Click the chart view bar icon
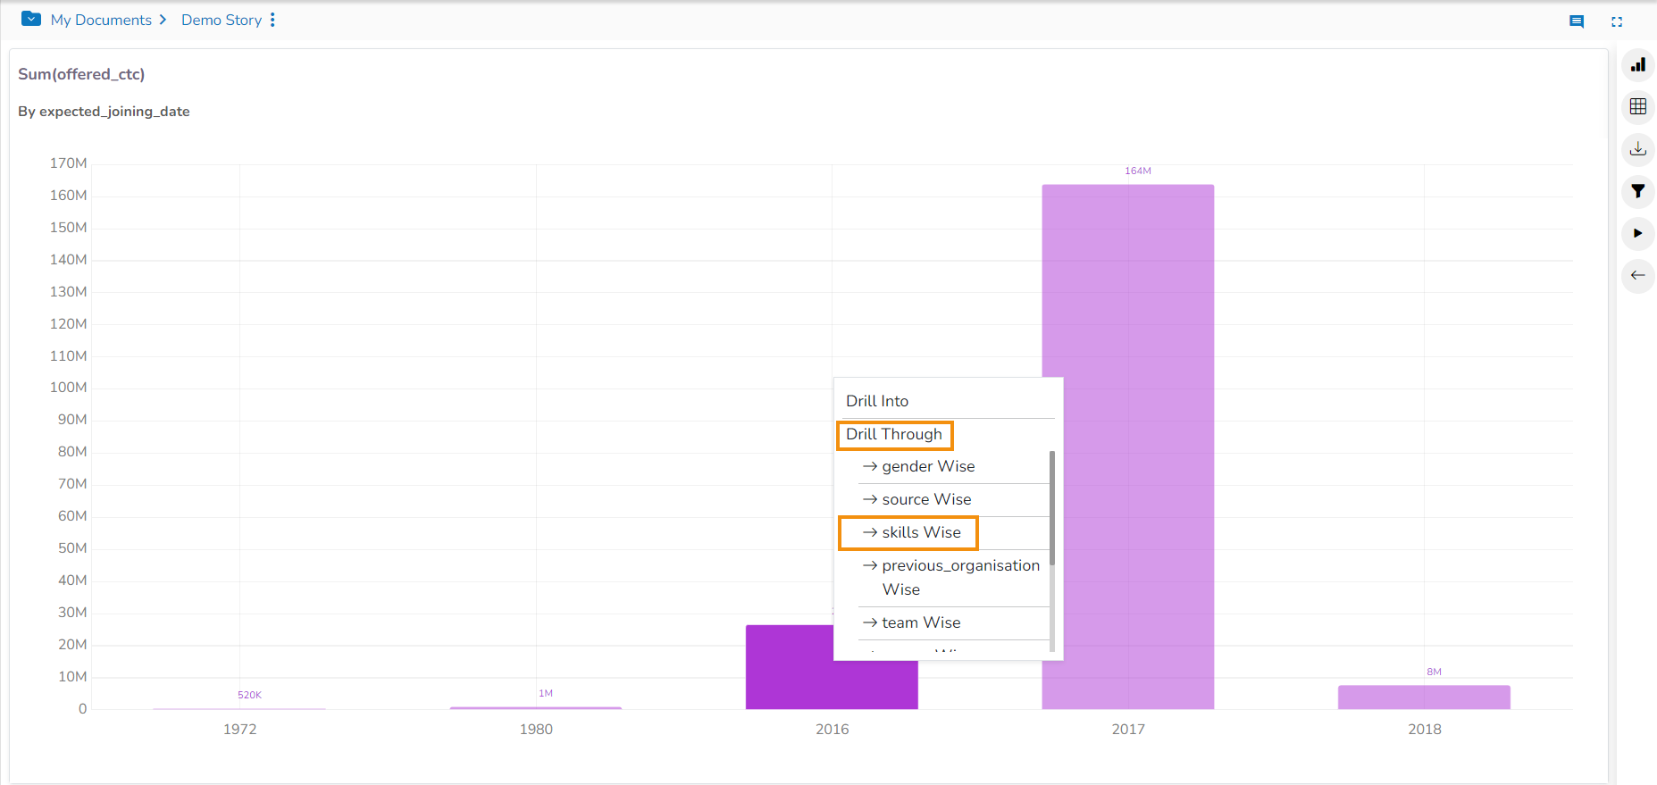The width and height of the screenshot is (1657, 785). (1637, 65)
